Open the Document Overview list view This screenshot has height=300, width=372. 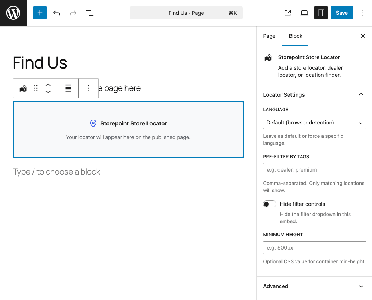point(89,13)
